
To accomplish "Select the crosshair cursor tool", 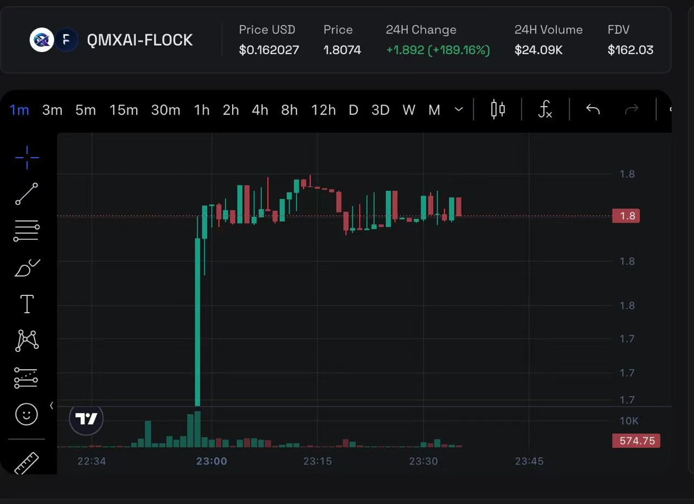I will point(27,158).
